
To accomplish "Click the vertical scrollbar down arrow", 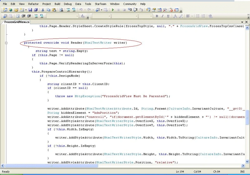I will click(247, 162).
